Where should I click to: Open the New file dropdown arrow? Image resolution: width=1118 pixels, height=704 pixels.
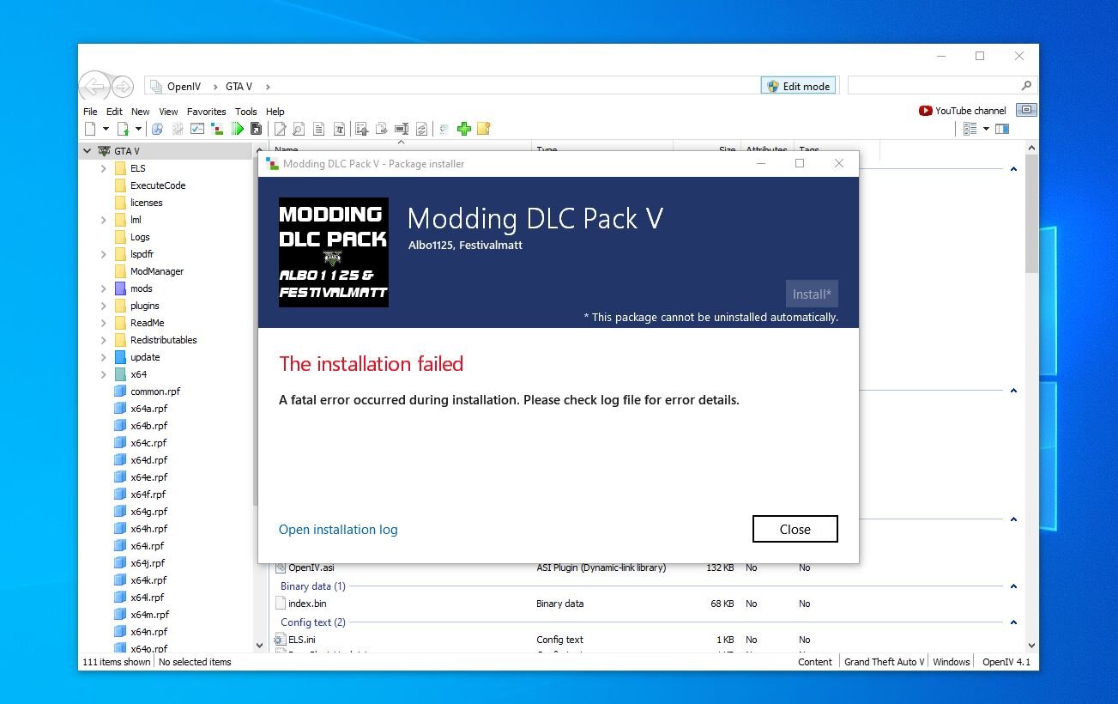[106, 129]
